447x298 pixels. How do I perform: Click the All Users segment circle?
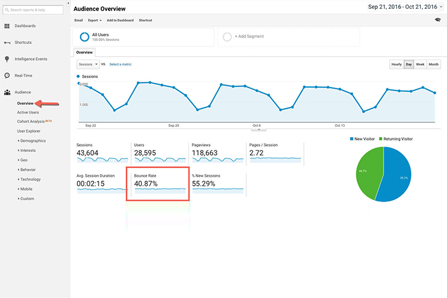[85, 37]
